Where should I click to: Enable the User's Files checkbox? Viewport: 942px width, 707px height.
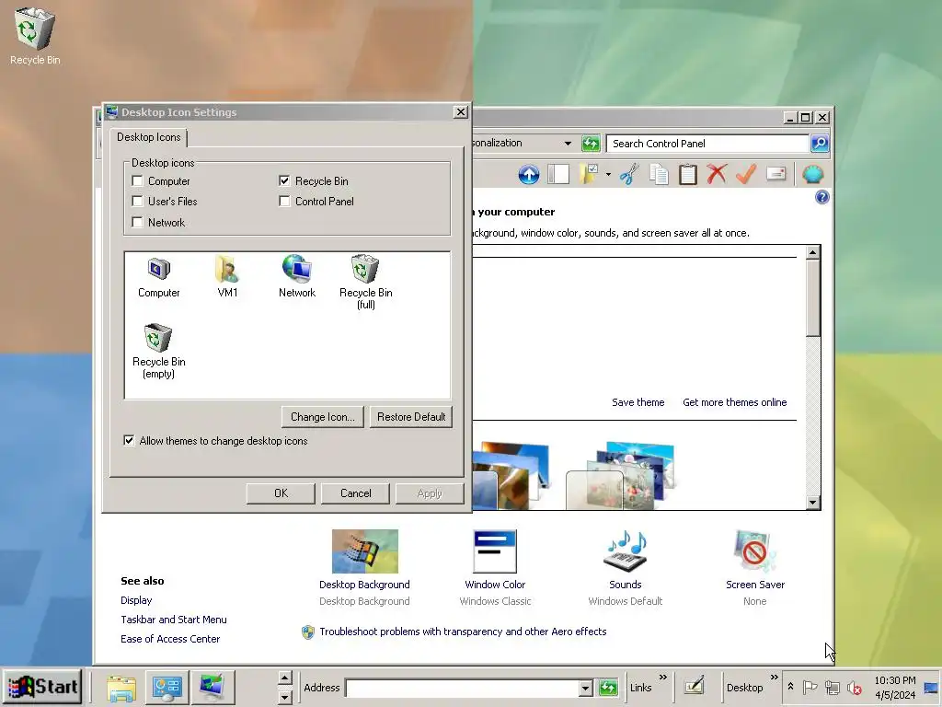138,202
